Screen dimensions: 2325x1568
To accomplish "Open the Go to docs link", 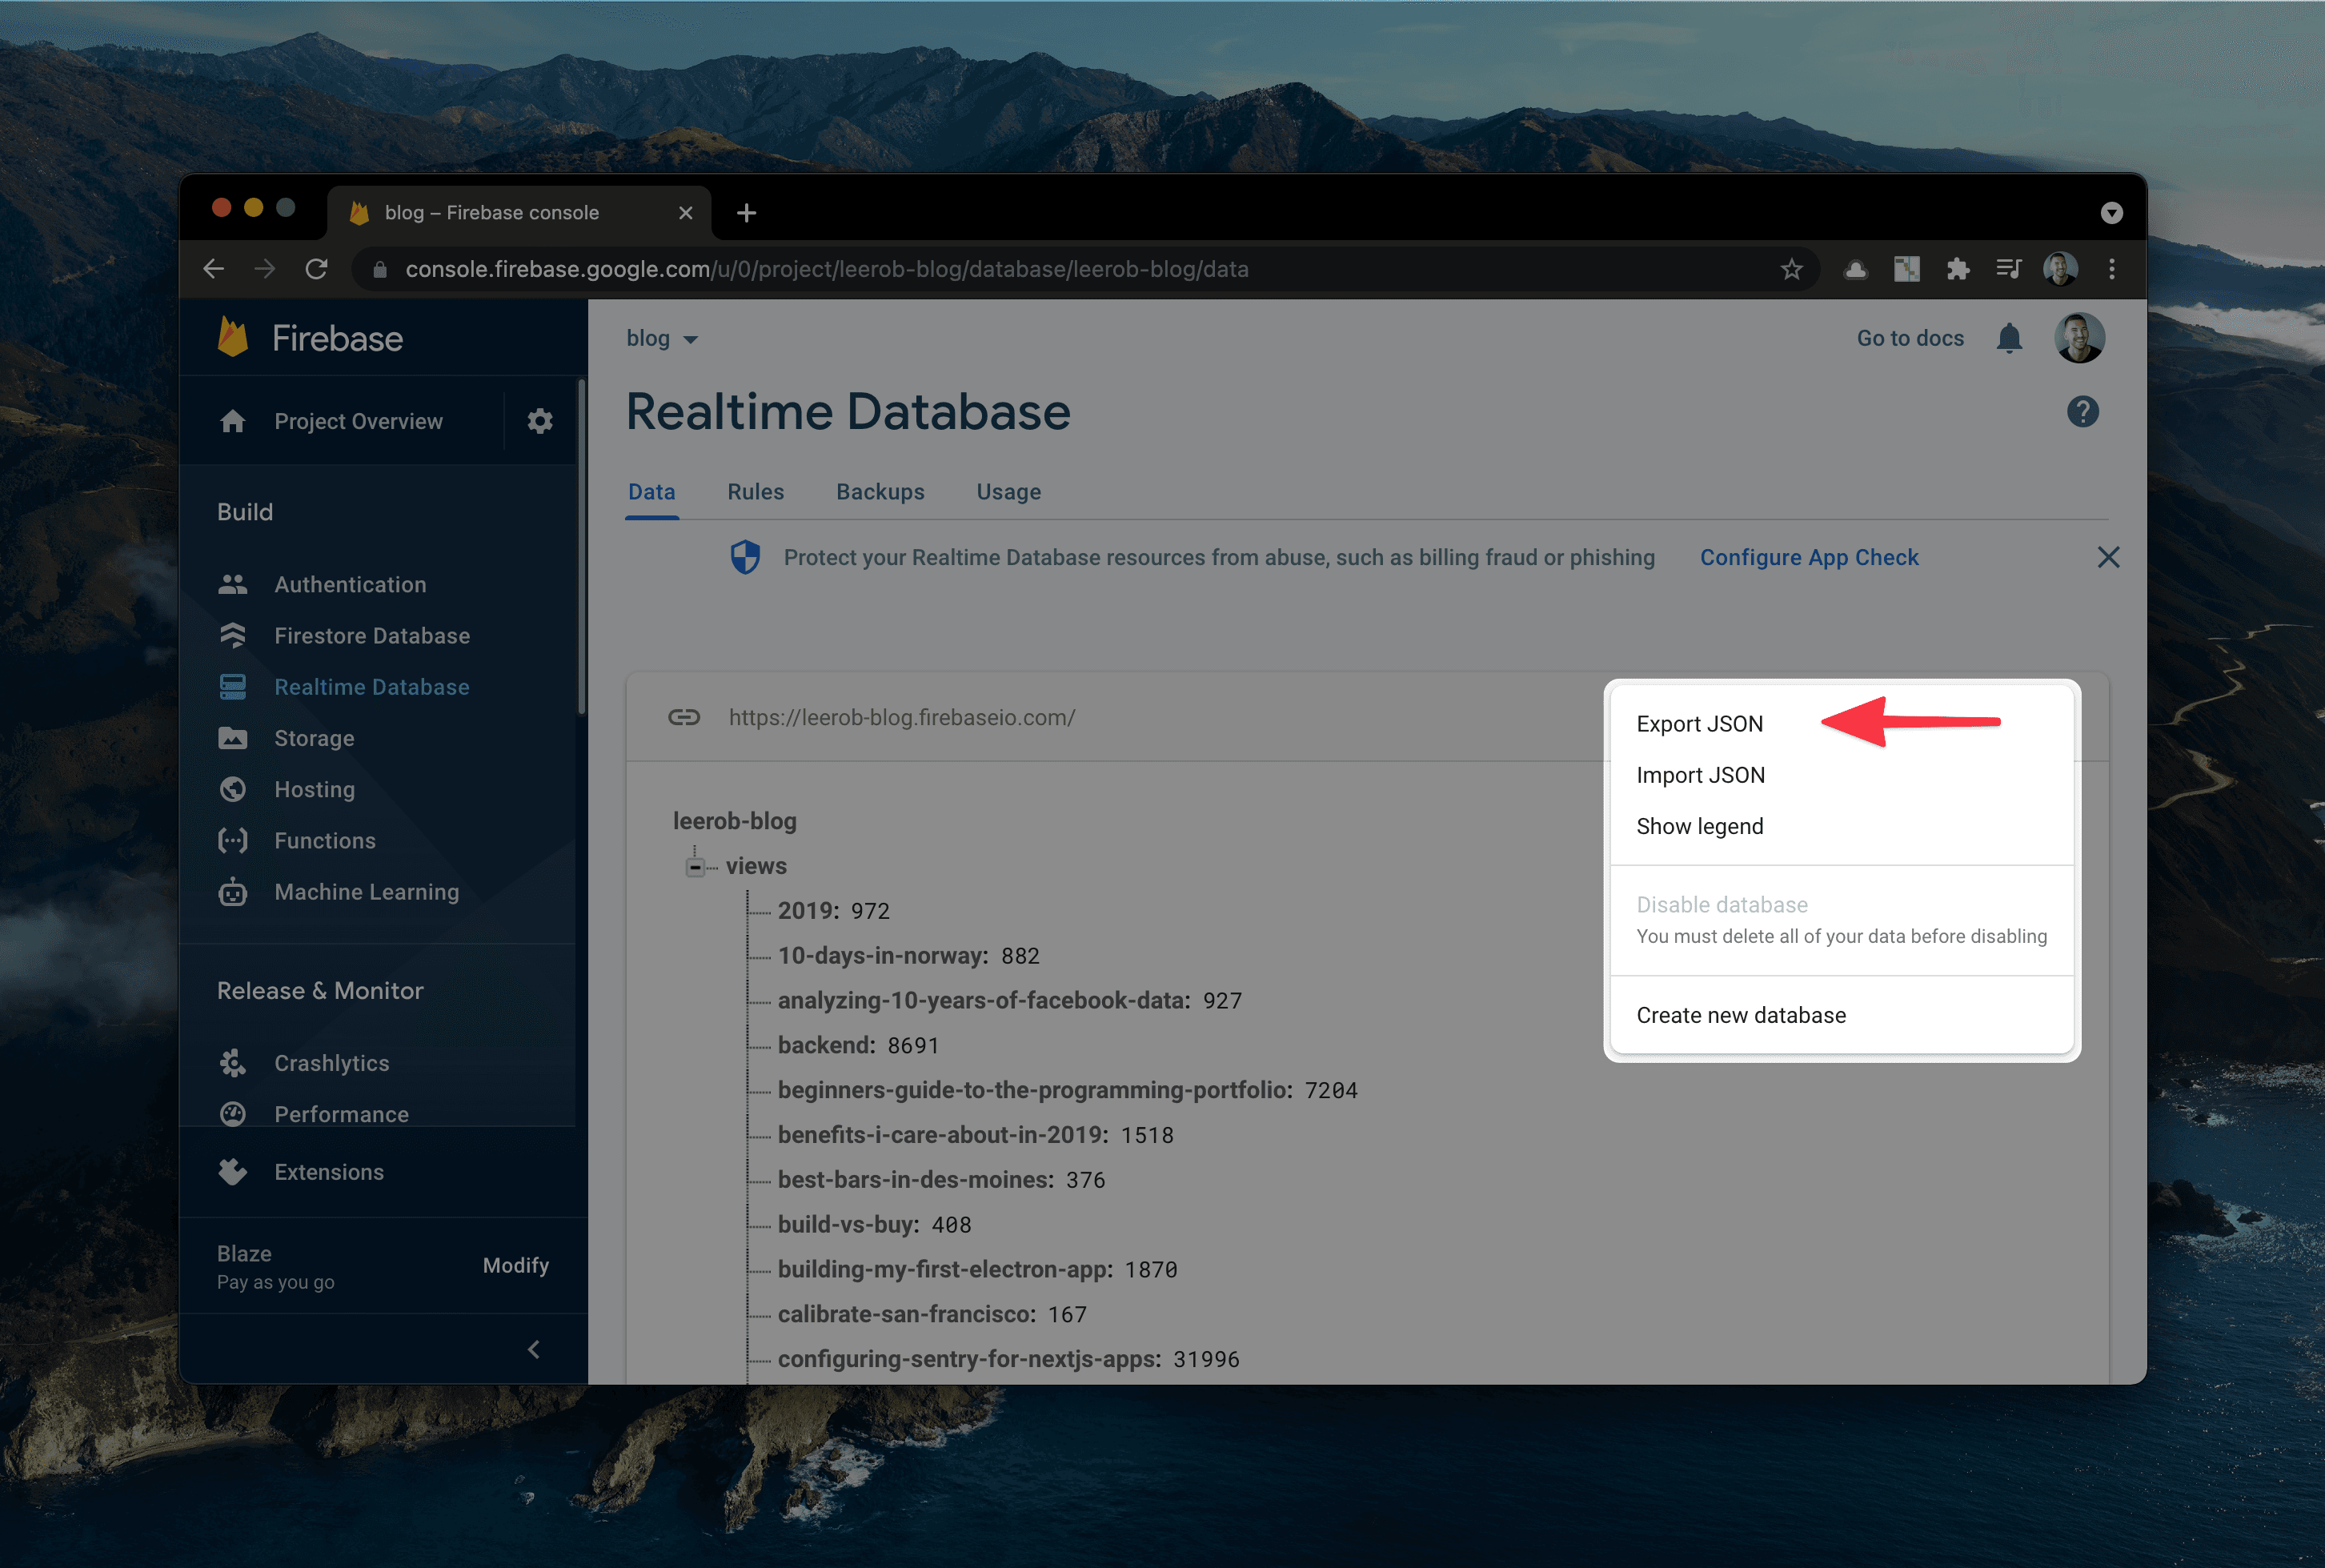I will tap(1910, 338).
